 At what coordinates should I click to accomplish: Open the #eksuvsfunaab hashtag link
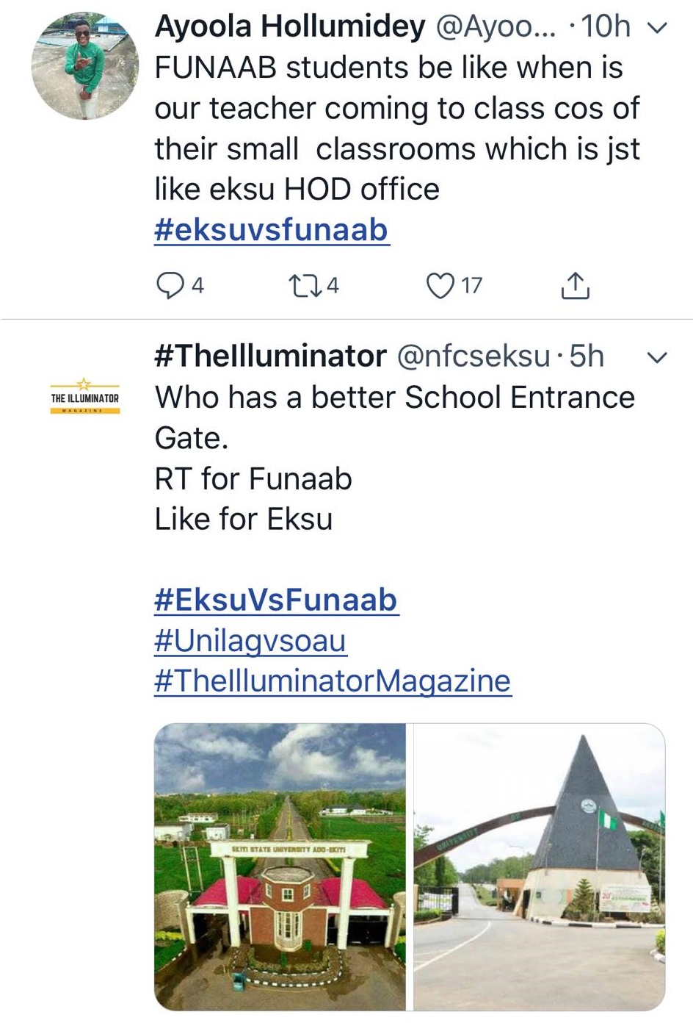[x=271, y=230]
